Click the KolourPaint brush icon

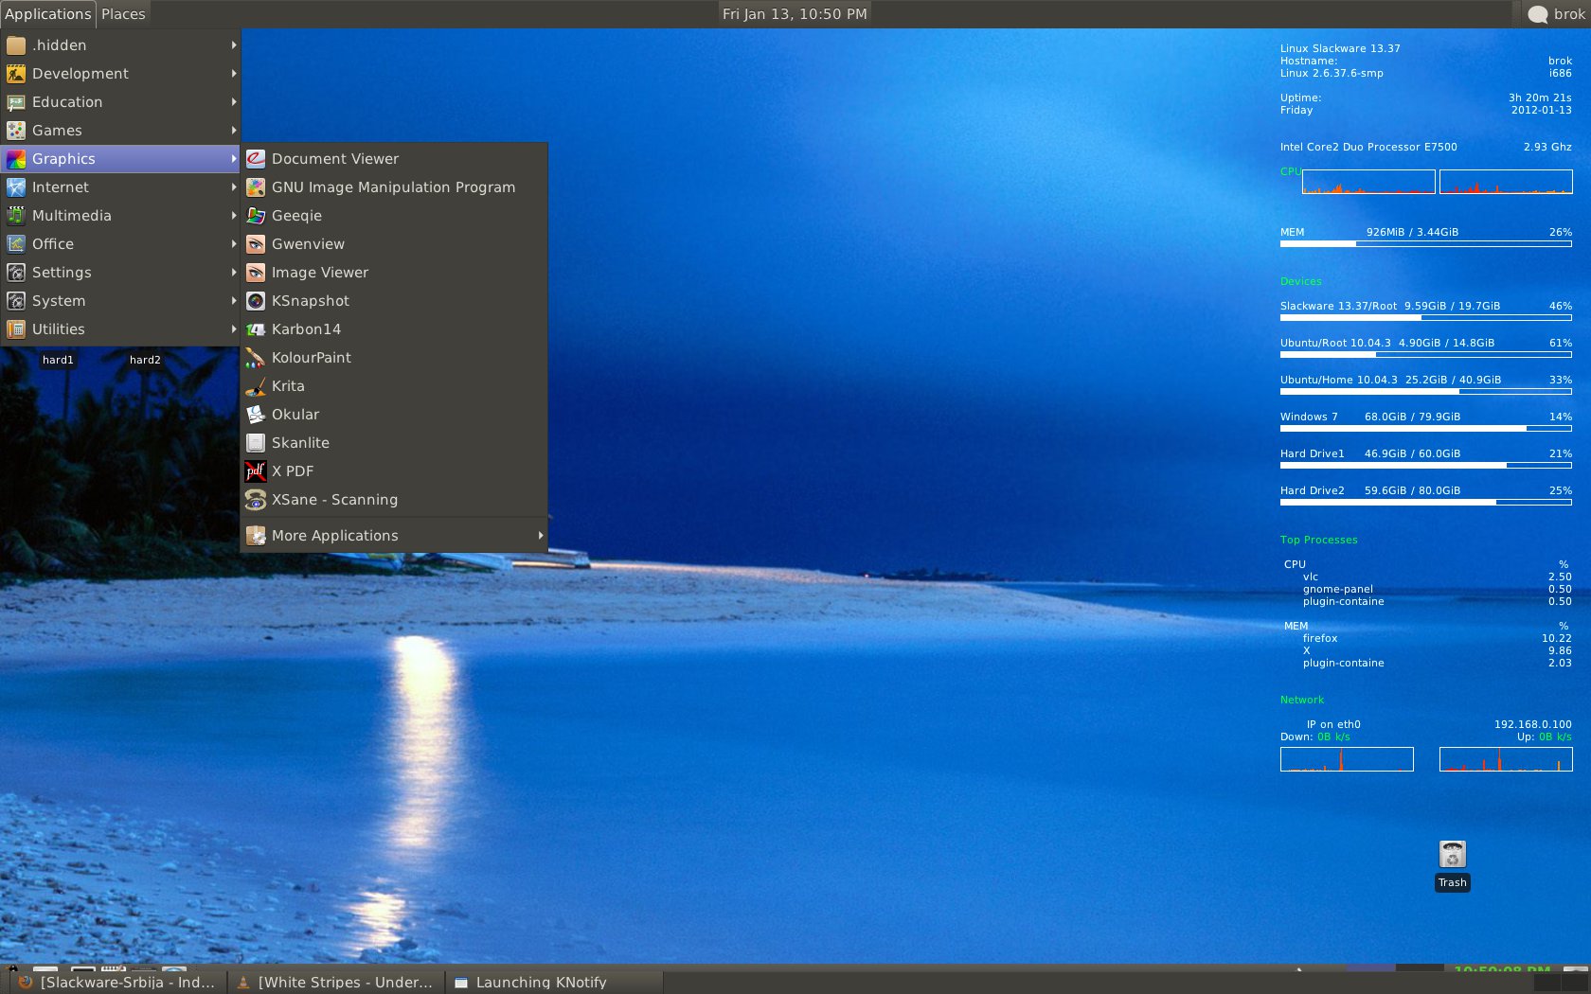click(x=256, y=358)
